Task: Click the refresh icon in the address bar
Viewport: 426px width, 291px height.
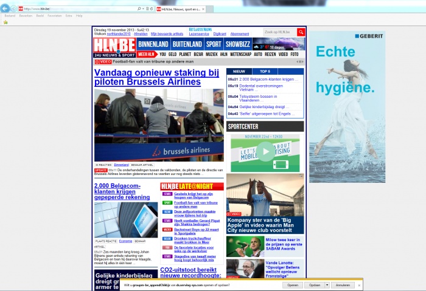Action: tap(152, 9)
